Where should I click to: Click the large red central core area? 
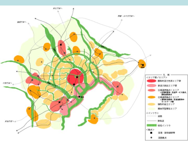coord(75,77)
